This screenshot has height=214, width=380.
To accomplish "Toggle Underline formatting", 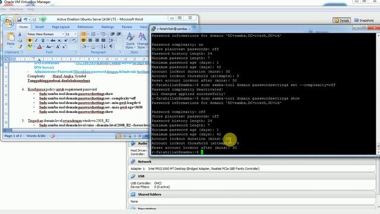I will (43, 40).
